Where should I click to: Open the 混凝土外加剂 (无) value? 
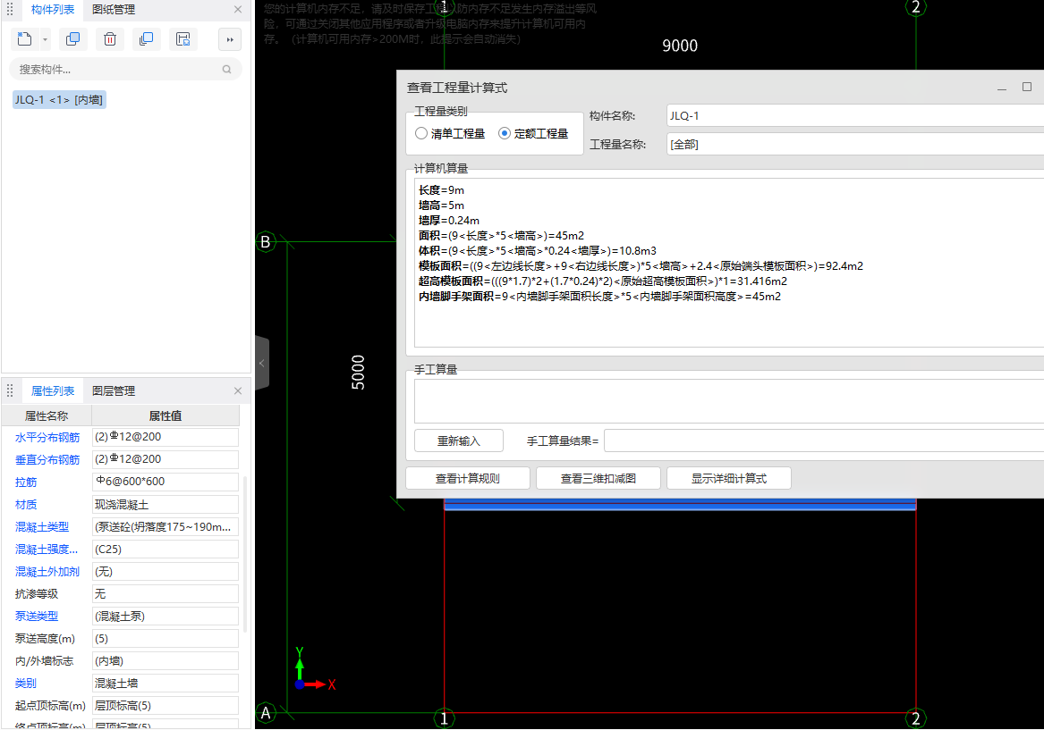pyautogui.click(x=166, y=571)
